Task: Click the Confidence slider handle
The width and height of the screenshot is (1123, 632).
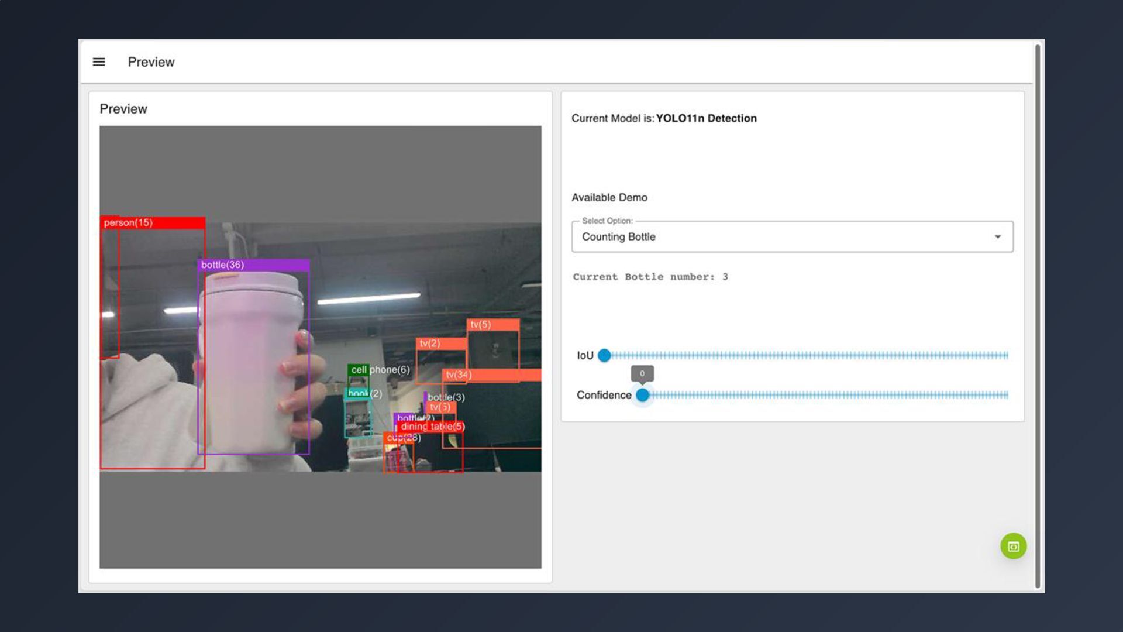Action: point(642,395)
